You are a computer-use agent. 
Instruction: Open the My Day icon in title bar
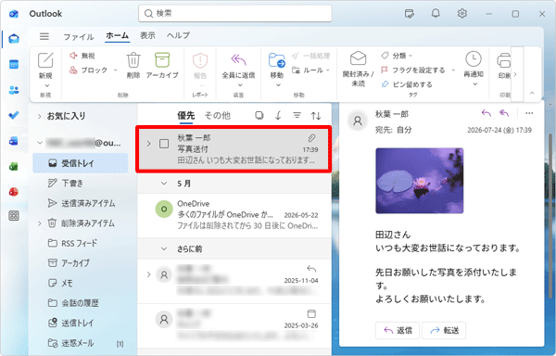pos(410,14)
